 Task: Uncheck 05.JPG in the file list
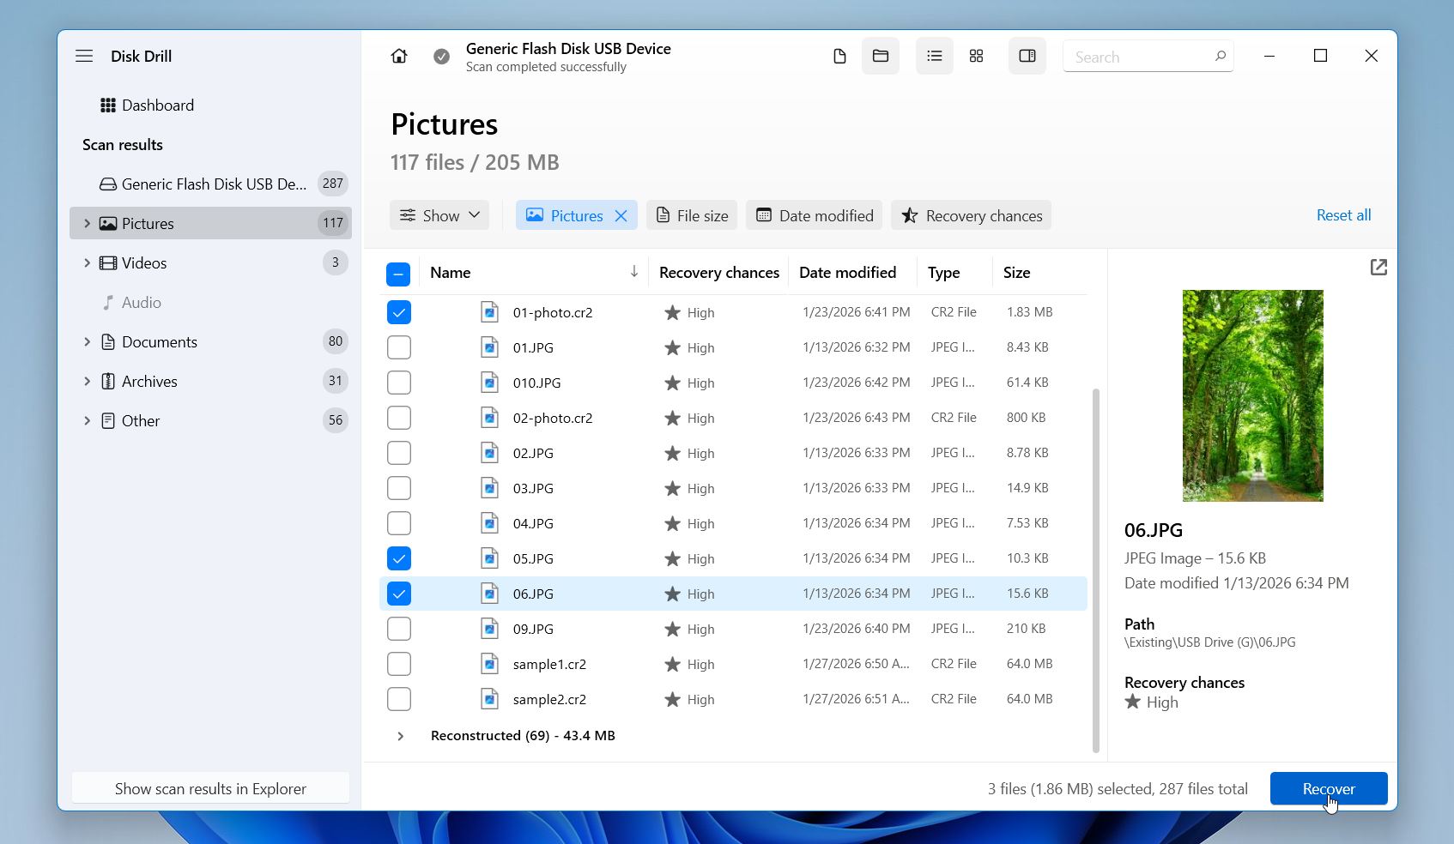coord(398,558)
